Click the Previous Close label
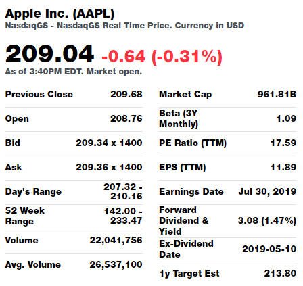 pyautogui.click(x=39, y=94)
